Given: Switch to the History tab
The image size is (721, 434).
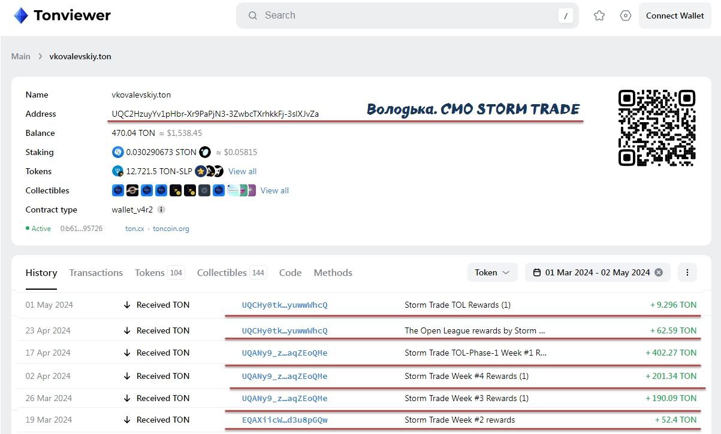Looking at the screenshot, I should point(41,272).
